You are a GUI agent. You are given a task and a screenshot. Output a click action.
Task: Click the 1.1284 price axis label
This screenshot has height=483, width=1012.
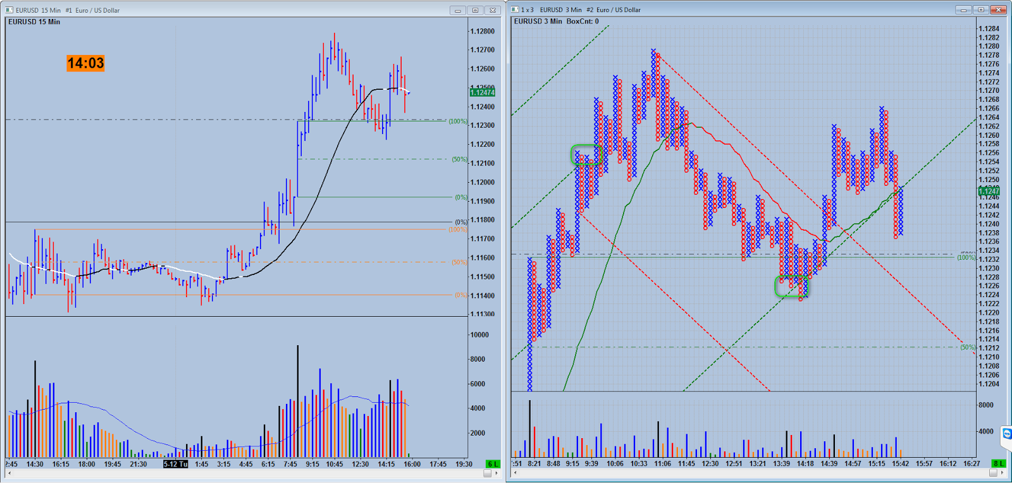pyautogui.click(x=989, y=28)
